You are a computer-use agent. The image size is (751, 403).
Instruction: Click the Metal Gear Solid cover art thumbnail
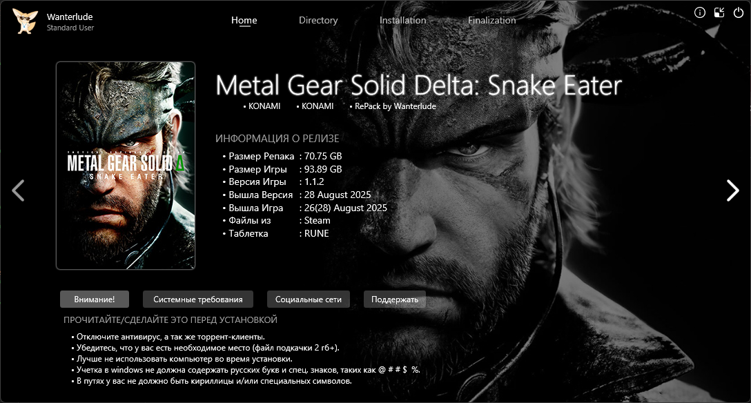(x=126, y=166)
